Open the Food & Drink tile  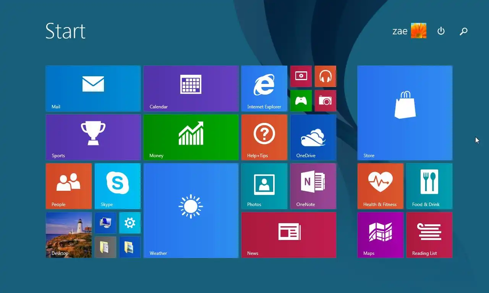coord(429,186)
